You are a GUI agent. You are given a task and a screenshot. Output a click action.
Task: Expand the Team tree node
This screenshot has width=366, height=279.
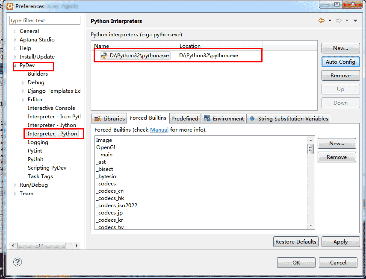coord(15,194)
